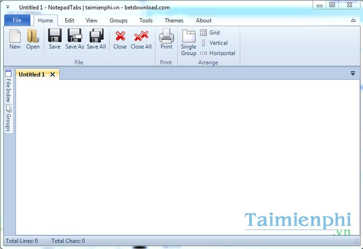The height and width of the screenshot is (249, 363).
Task: Click inside the empty text editor area
Action: point(188,157)
